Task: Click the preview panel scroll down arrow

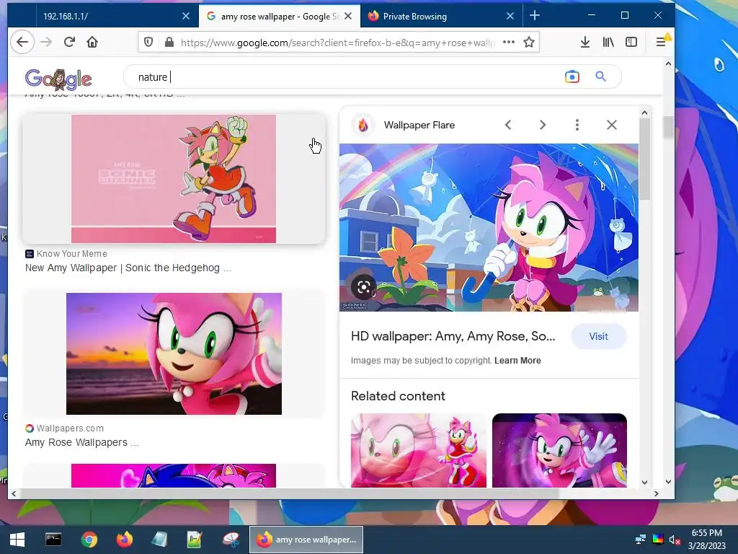Action: 644,483
